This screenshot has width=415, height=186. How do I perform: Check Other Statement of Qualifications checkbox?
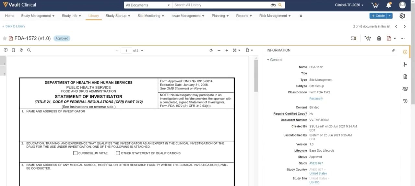coord(118,153)
